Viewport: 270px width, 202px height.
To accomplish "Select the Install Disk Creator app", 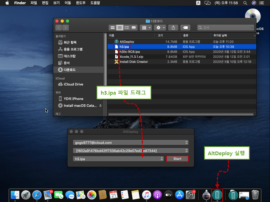I will point(182,62).
